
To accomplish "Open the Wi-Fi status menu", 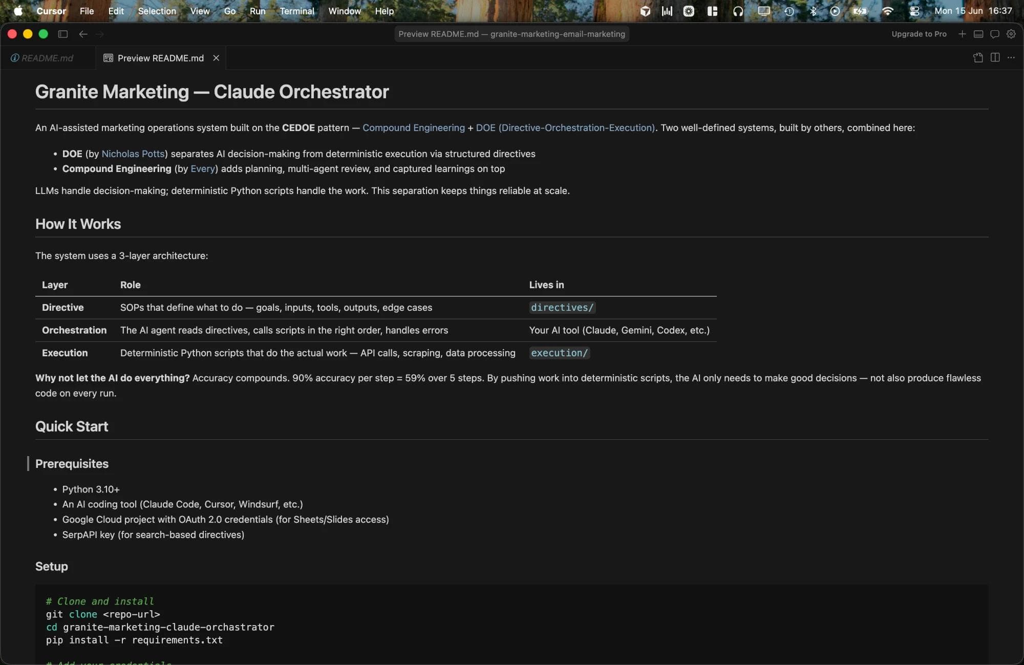I will (888, 11).
